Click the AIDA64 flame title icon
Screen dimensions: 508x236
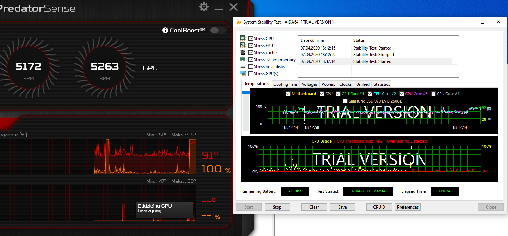[x=239, y=22]
